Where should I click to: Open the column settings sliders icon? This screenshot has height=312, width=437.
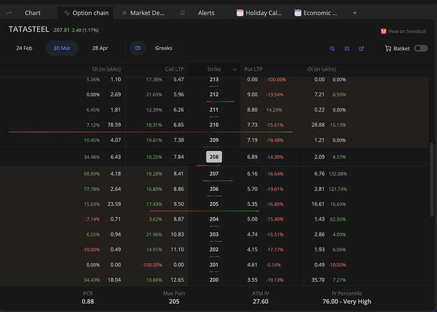click(x=347, y=49)
